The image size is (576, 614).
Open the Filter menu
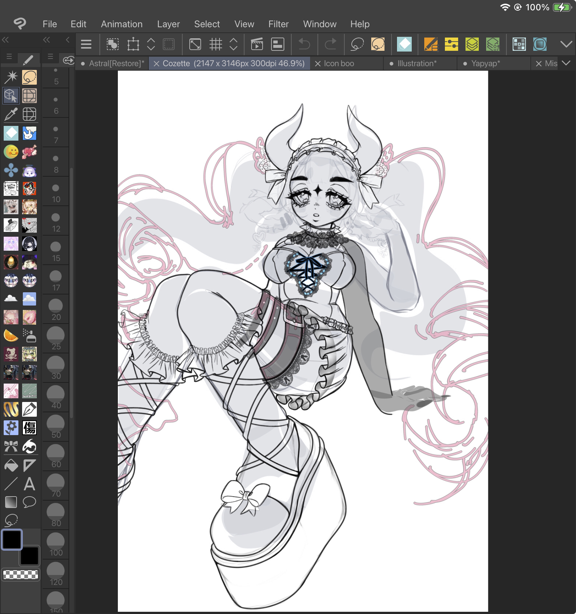[x=278, y=24]
